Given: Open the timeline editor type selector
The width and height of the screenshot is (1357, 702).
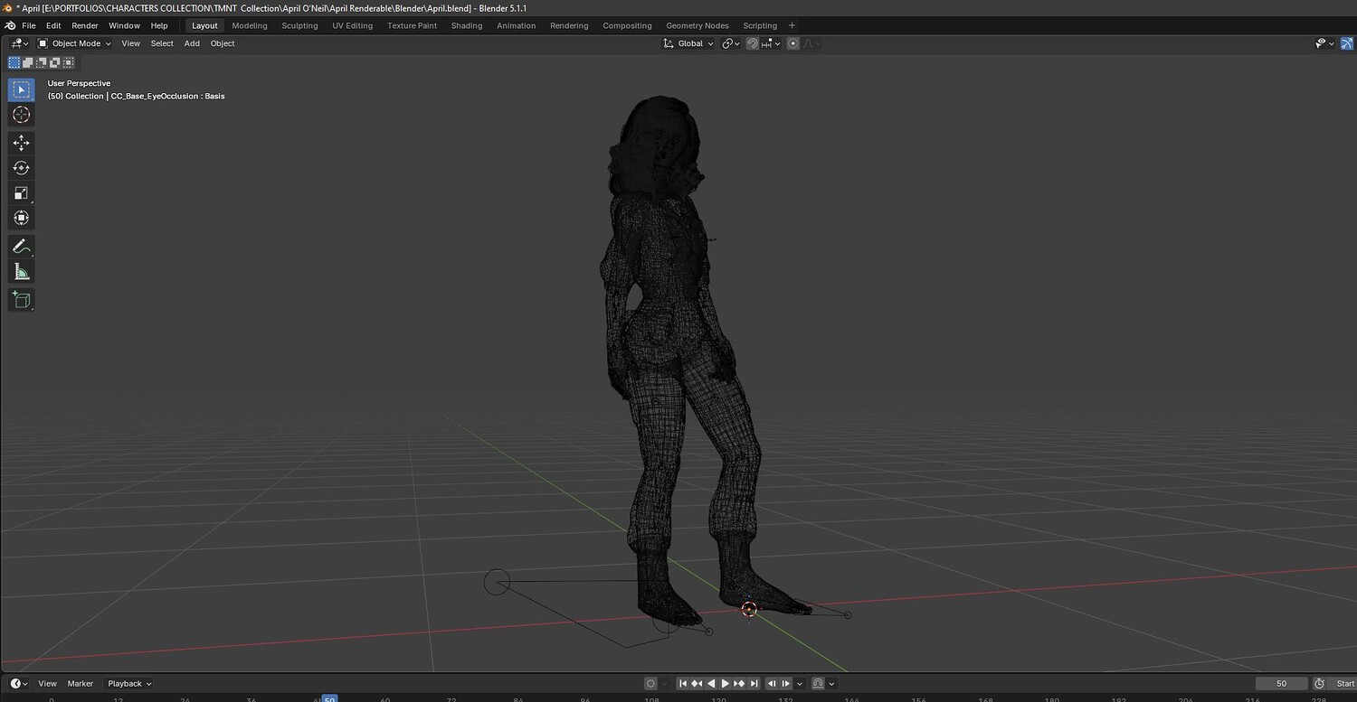Looking at the screenshot, I should (19, 684).
